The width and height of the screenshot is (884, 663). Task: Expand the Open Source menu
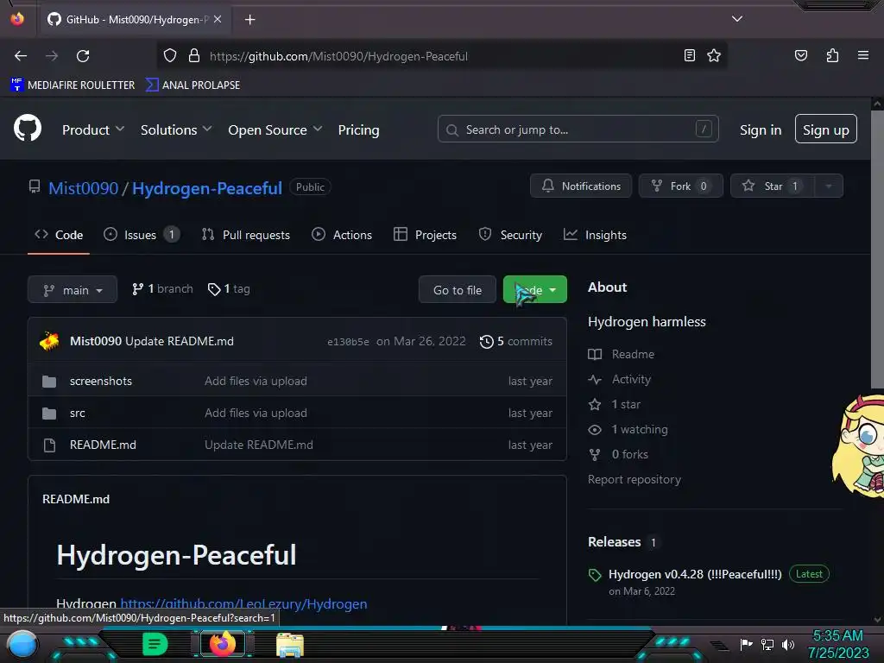pos(275,129)
